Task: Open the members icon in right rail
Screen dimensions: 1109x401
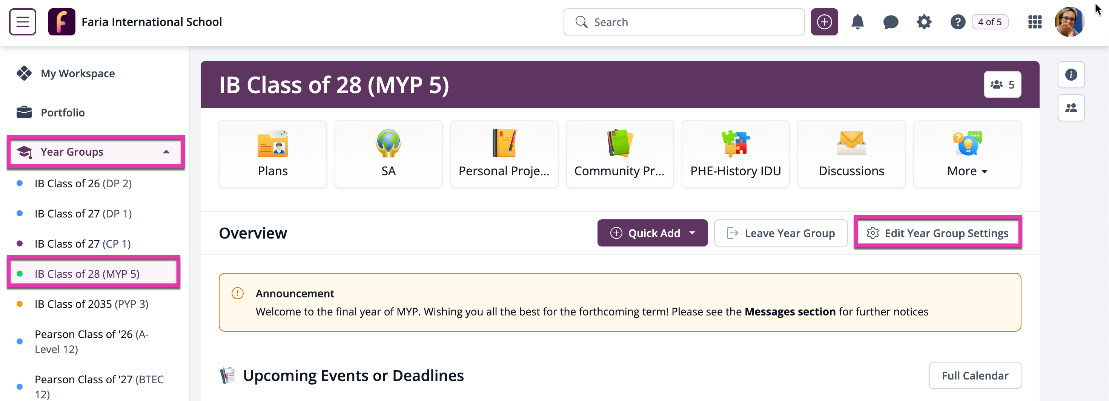Action: (x=1071, y=108)
